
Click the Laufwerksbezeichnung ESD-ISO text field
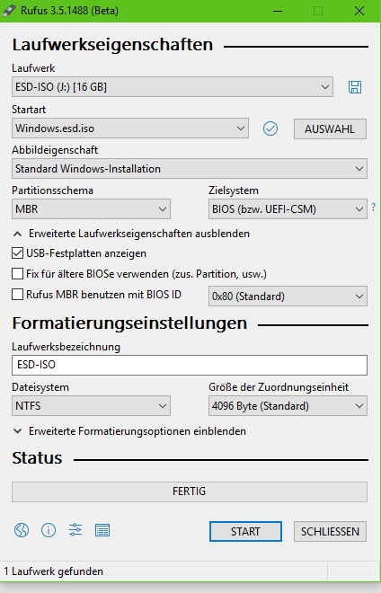pos(190,365)
